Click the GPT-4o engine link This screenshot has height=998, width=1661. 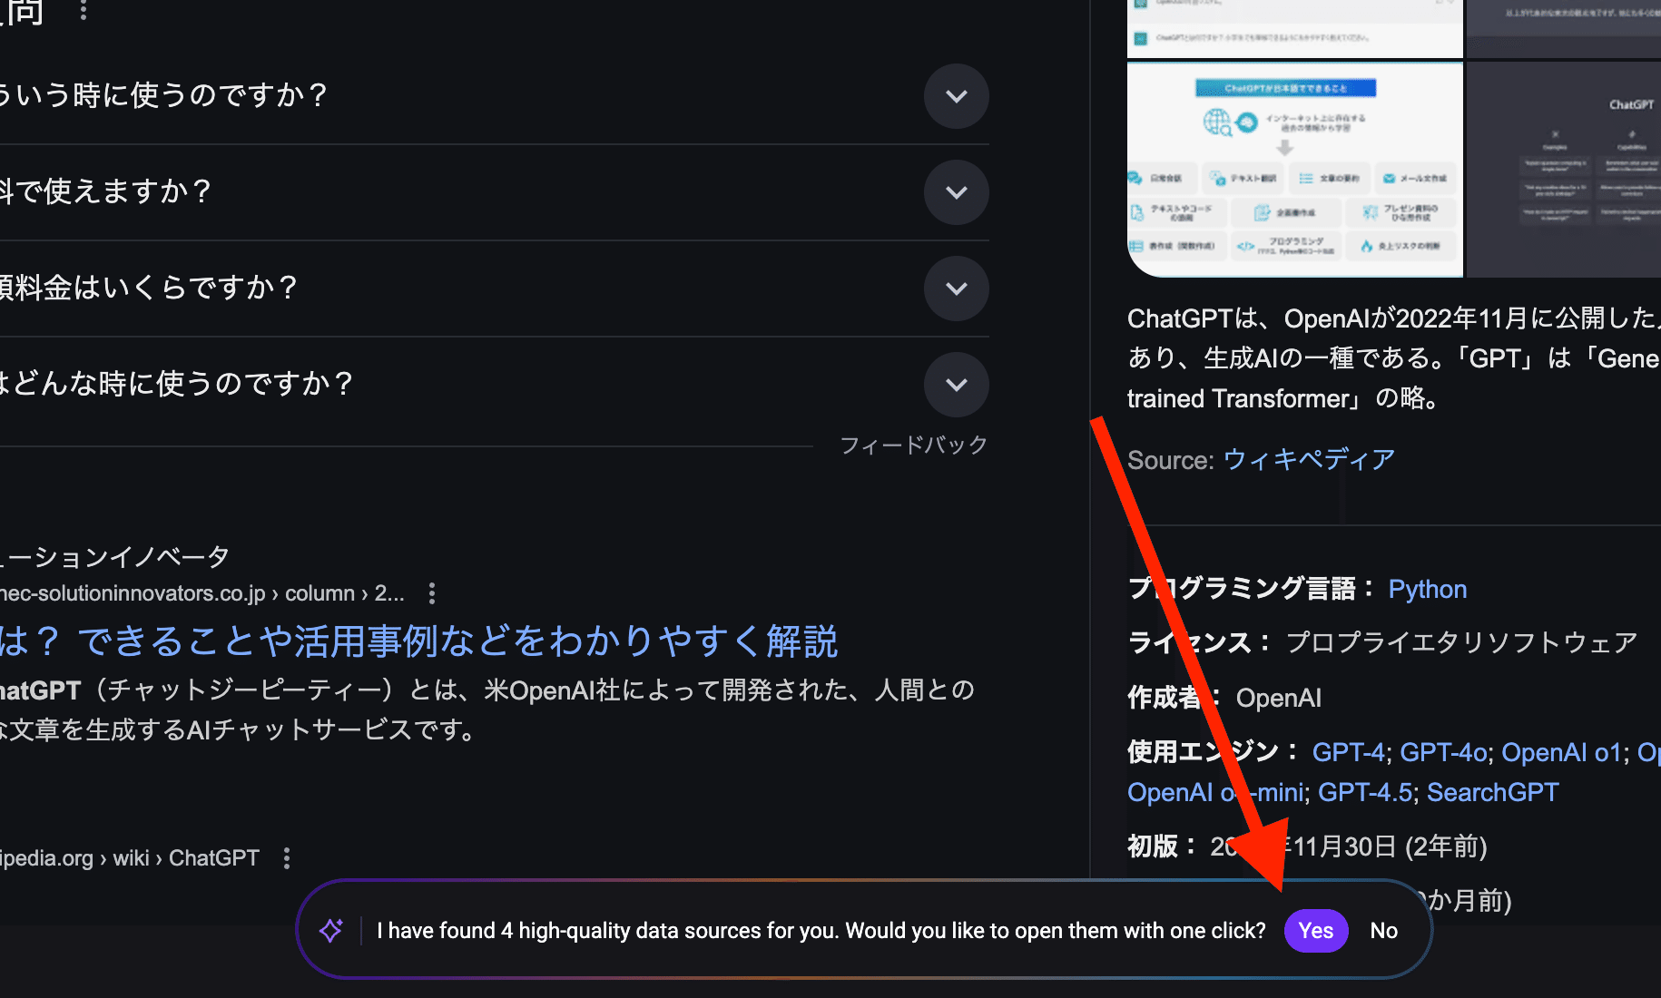coord(1443,752)
